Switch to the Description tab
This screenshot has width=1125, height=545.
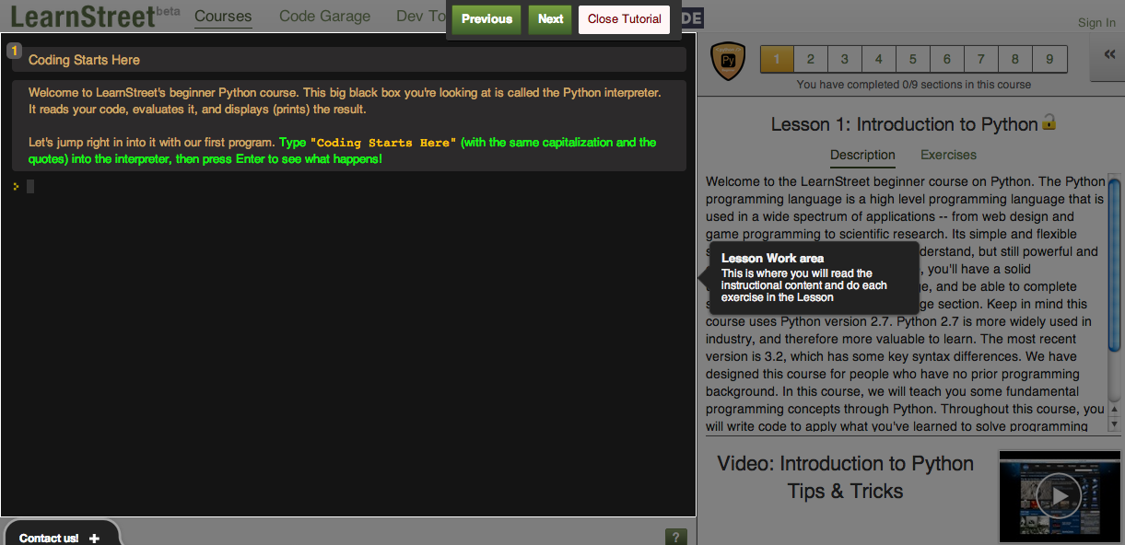click(x=862, y=155)
